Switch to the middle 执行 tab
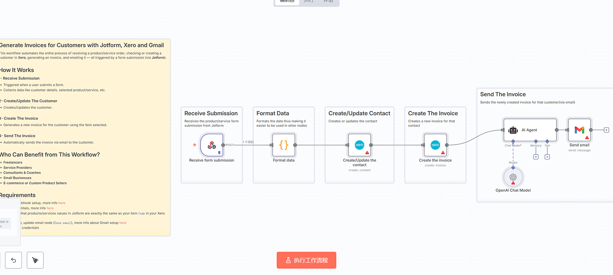613x275 pixels. pos(308,1)
